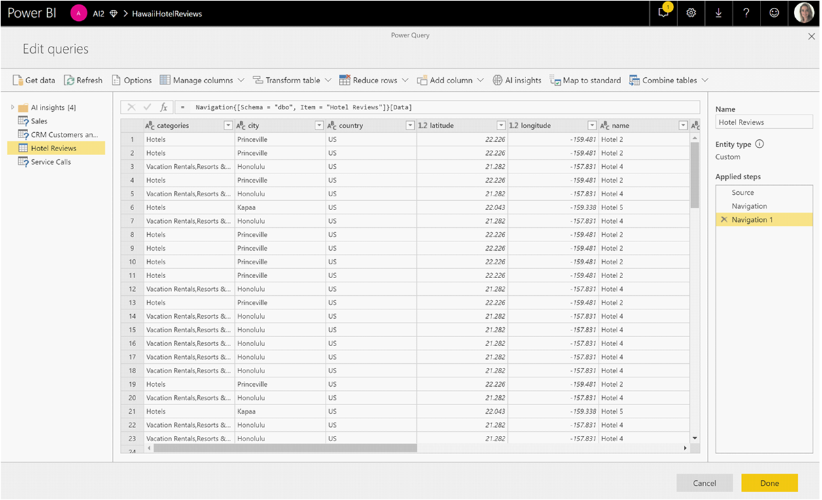The height and width of the screenshot is (500, 822).
Task: Open the user profile photo
Action: point(804,13)
